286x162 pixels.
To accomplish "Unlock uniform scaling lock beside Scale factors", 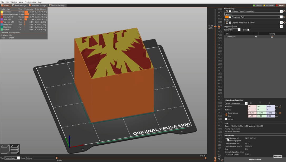I will pyautogui.click(x=226, y=114).
